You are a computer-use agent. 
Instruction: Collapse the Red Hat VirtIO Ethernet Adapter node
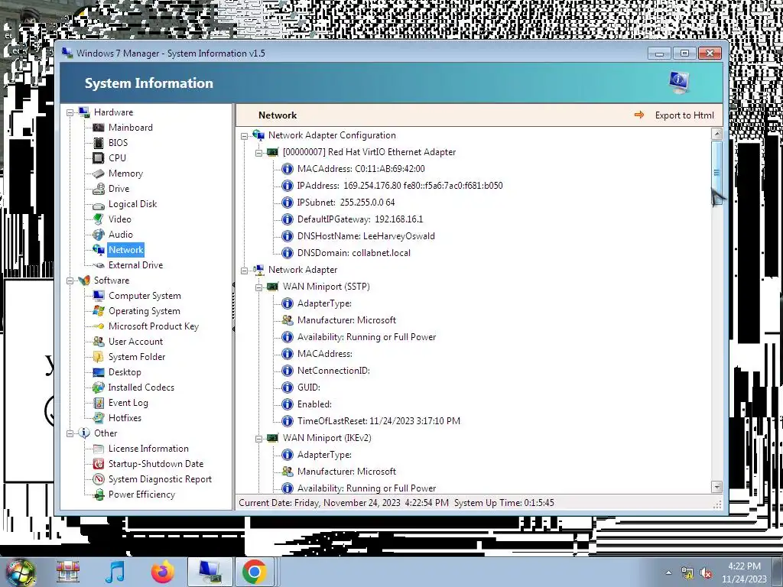coord(258,153)
